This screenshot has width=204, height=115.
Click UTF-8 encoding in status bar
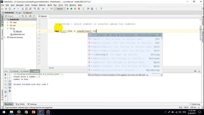click(193, 107)
